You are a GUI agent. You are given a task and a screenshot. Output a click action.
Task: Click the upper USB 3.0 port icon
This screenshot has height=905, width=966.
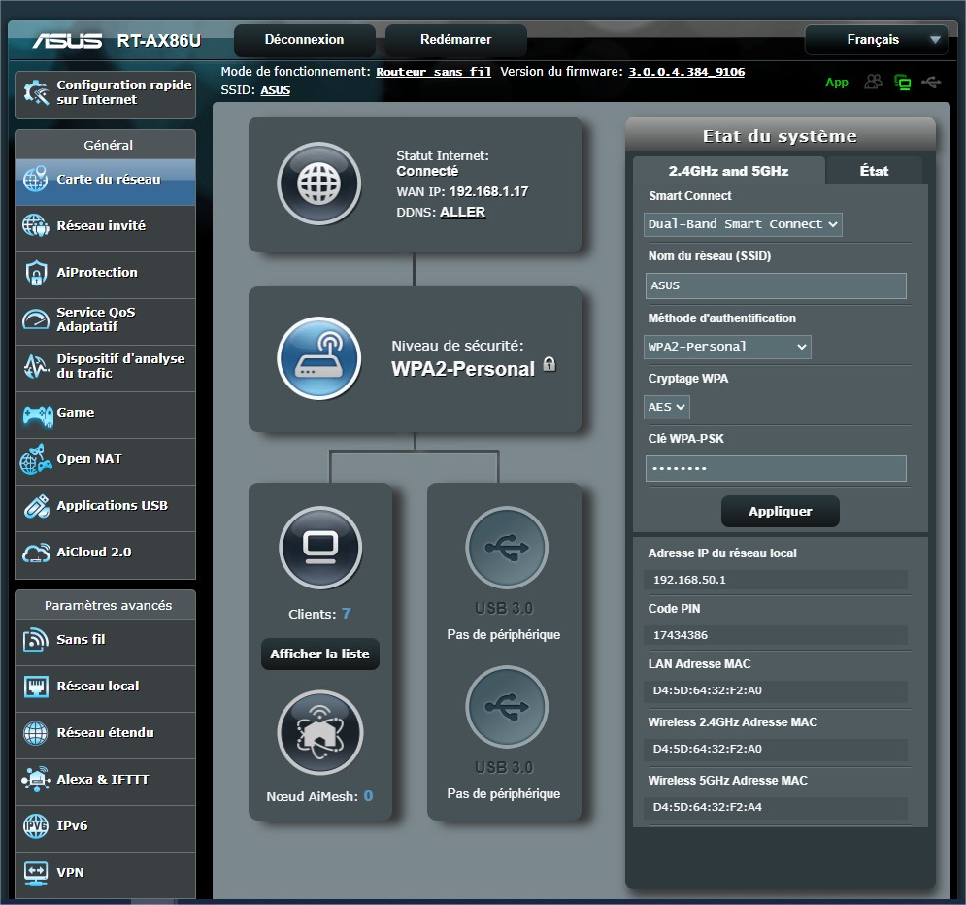coord(507,547)
